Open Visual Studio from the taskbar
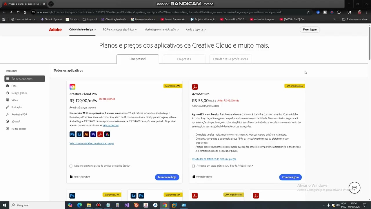The width and height of the screenshot is (371, 209). pos(127,205)
